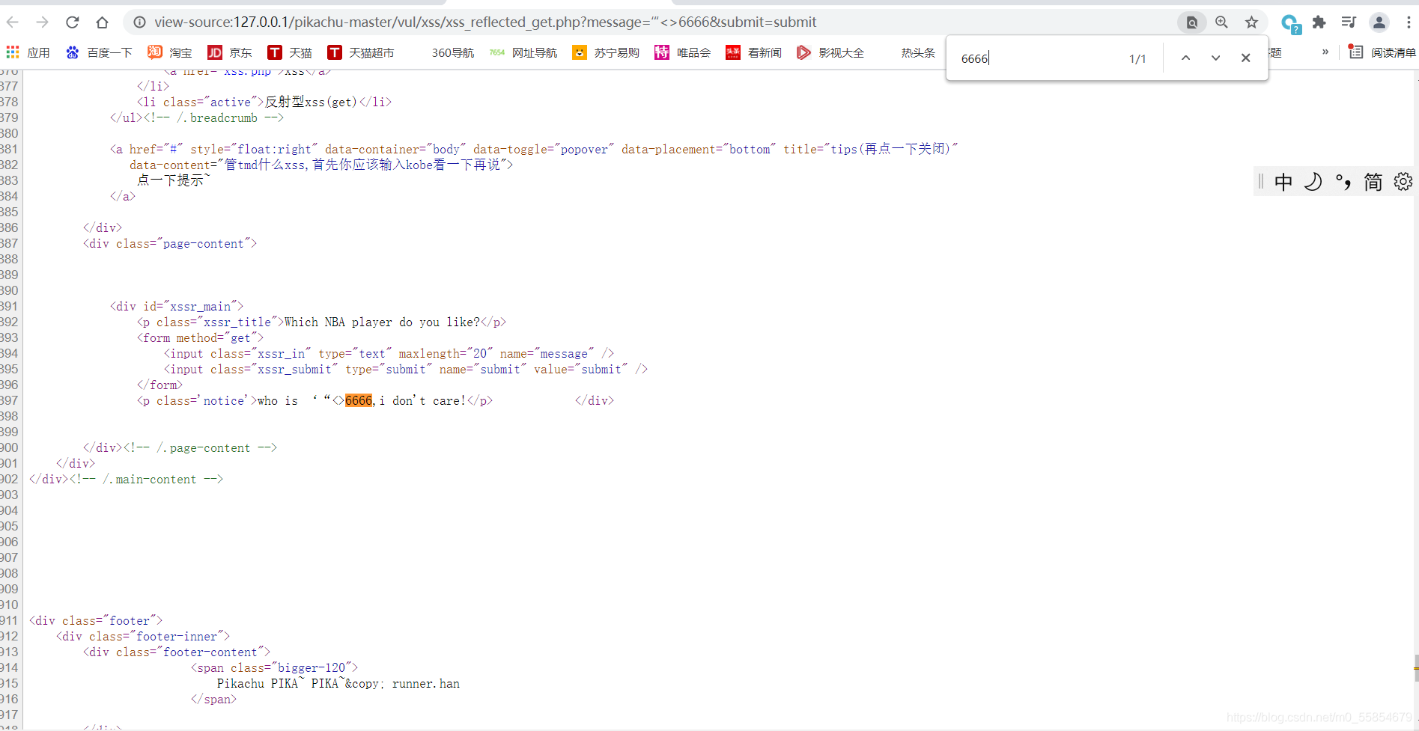
Task: Jump to previous find result
Action: (1185, 58)
